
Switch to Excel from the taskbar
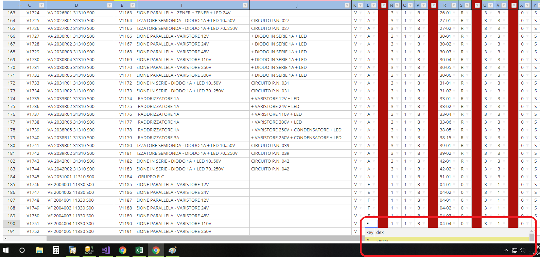click(139, 250)
